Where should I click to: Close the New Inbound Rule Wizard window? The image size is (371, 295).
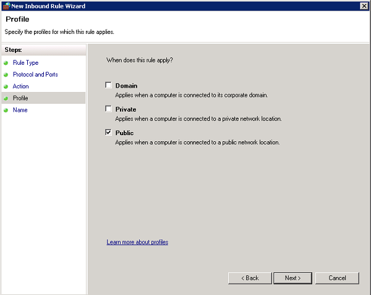pyautogui.click(x=363, y=6)
